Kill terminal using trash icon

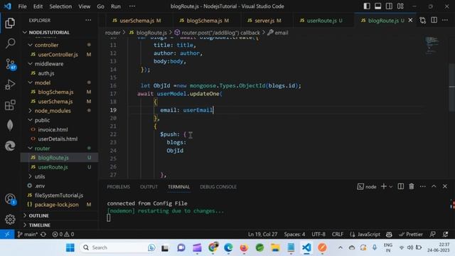coord(412,186)
